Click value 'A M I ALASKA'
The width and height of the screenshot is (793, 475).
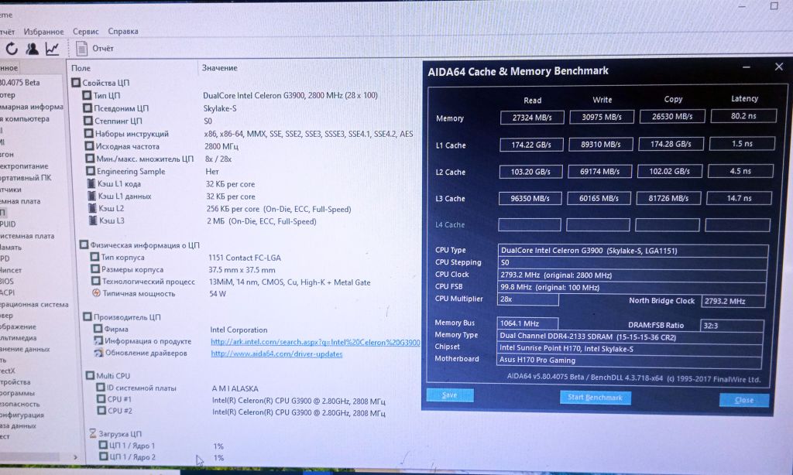coord(235,388)
